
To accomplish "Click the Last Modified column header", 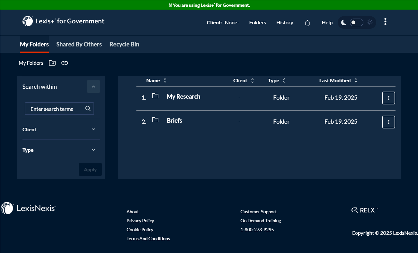I will point(335,81).
